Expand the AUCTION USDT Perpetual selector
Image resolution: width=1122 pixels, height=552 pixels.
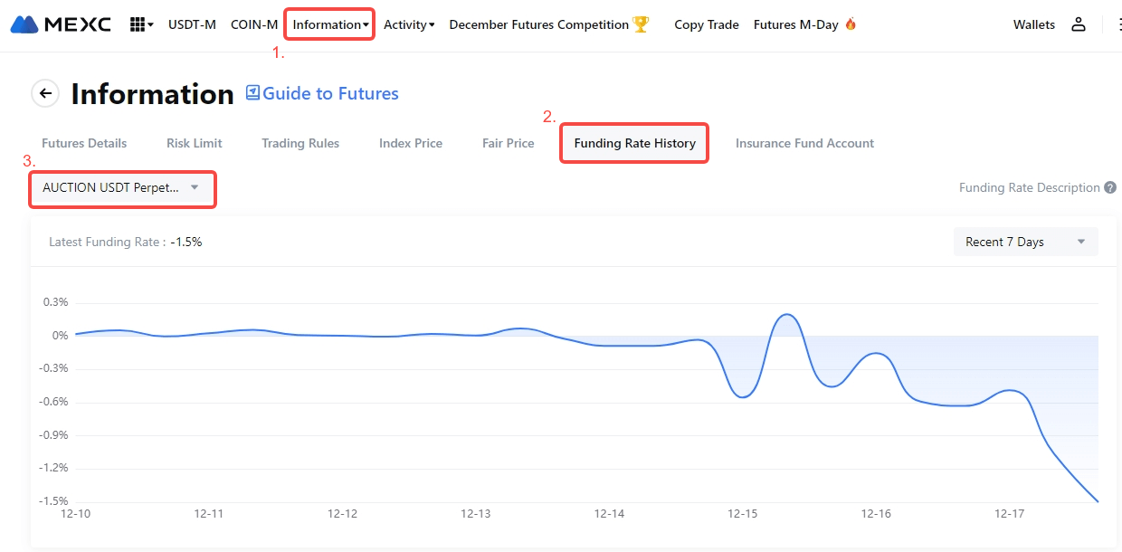(120, 188)
